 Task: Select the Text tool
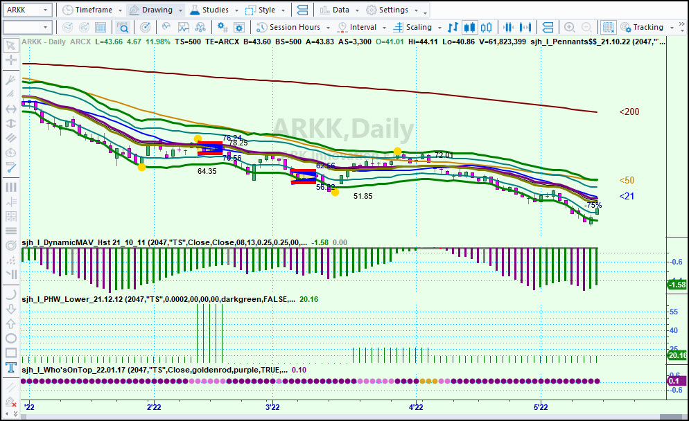click(x=11, y=368)
